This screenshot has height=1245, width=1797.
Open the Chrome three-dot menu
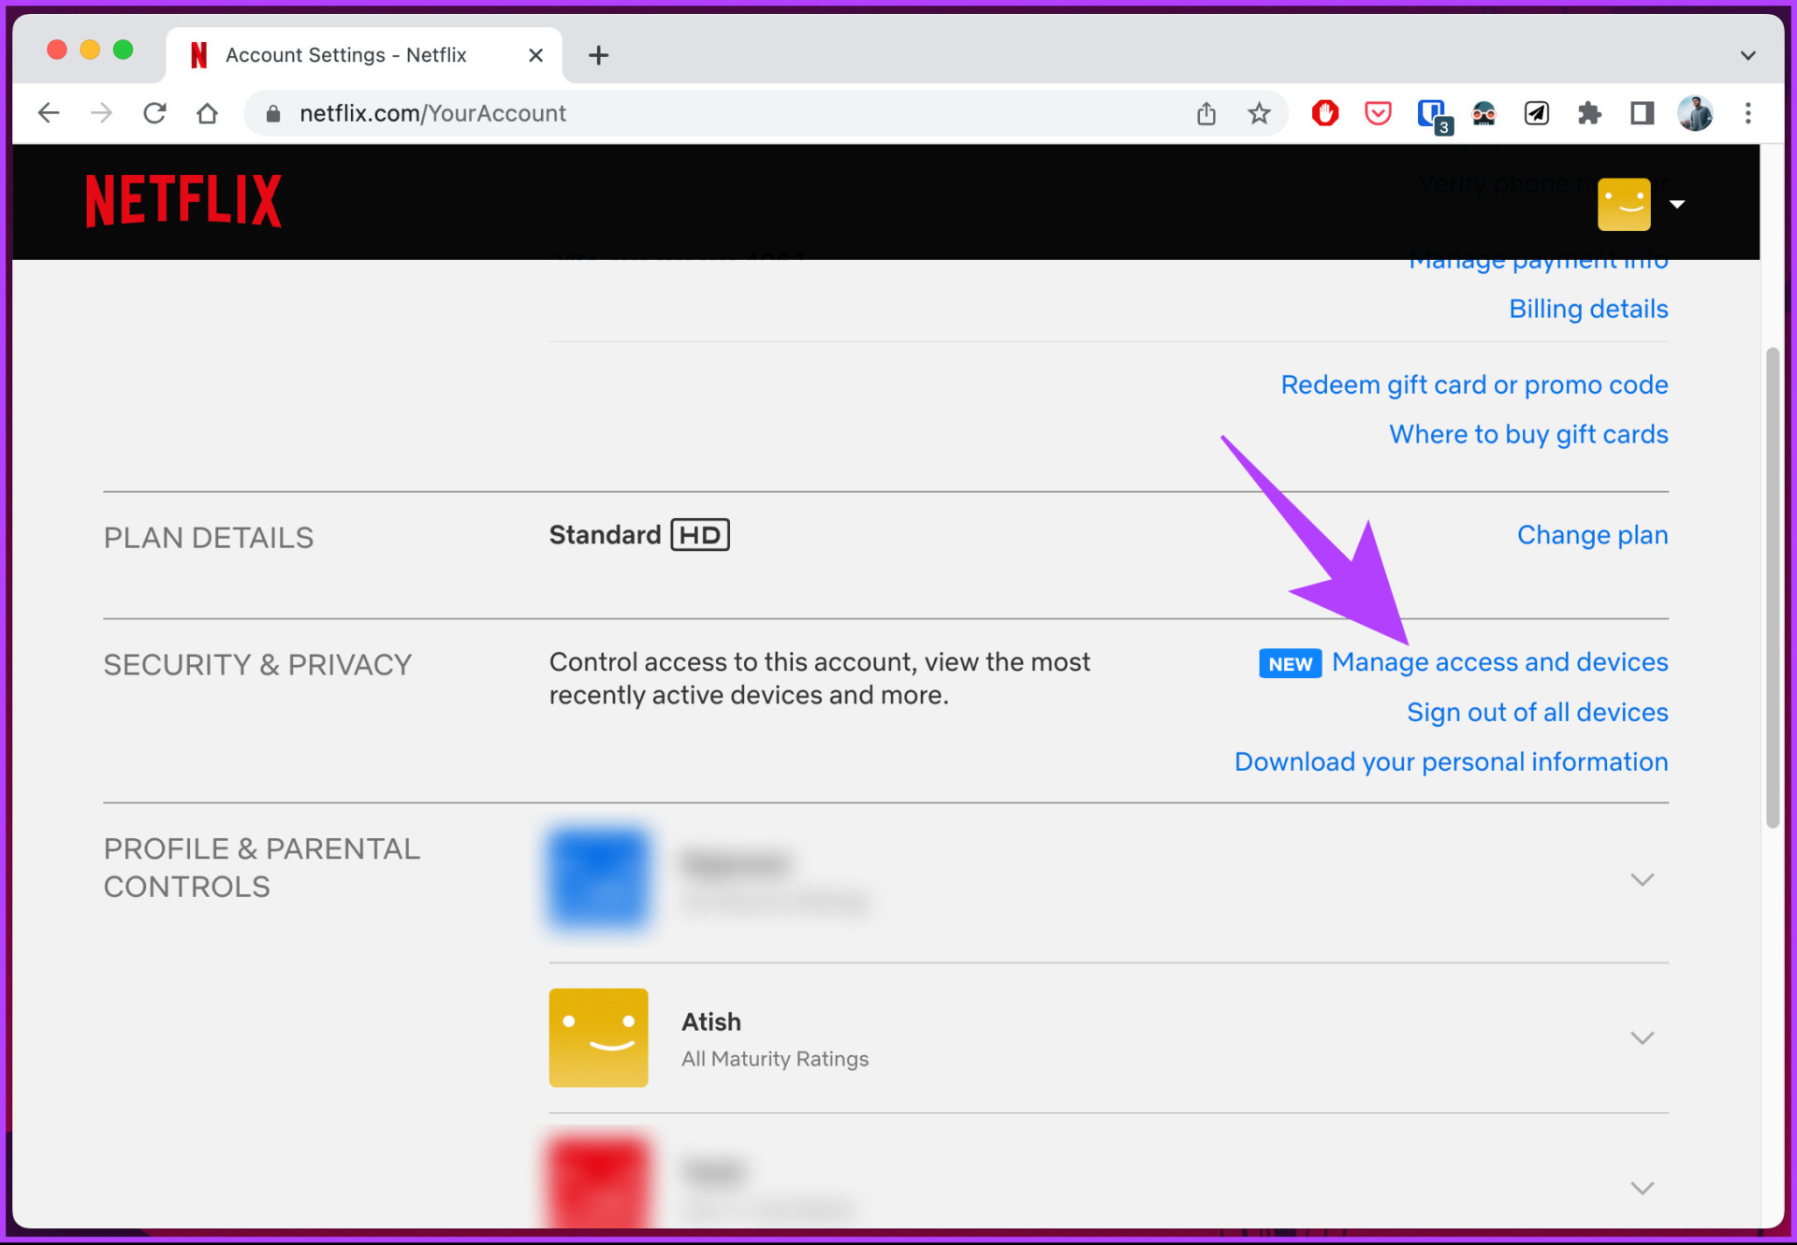pos(1747,112)
